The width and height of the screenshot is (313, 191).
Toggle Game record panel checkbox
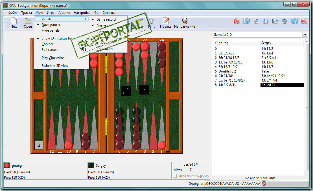pos(93,19)
